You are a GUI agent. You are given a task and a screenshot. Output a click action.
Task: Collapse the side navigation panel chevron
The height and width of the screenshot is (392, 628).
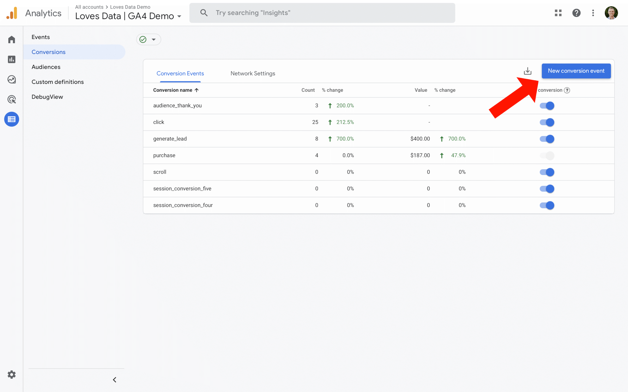tap(114, 379)
